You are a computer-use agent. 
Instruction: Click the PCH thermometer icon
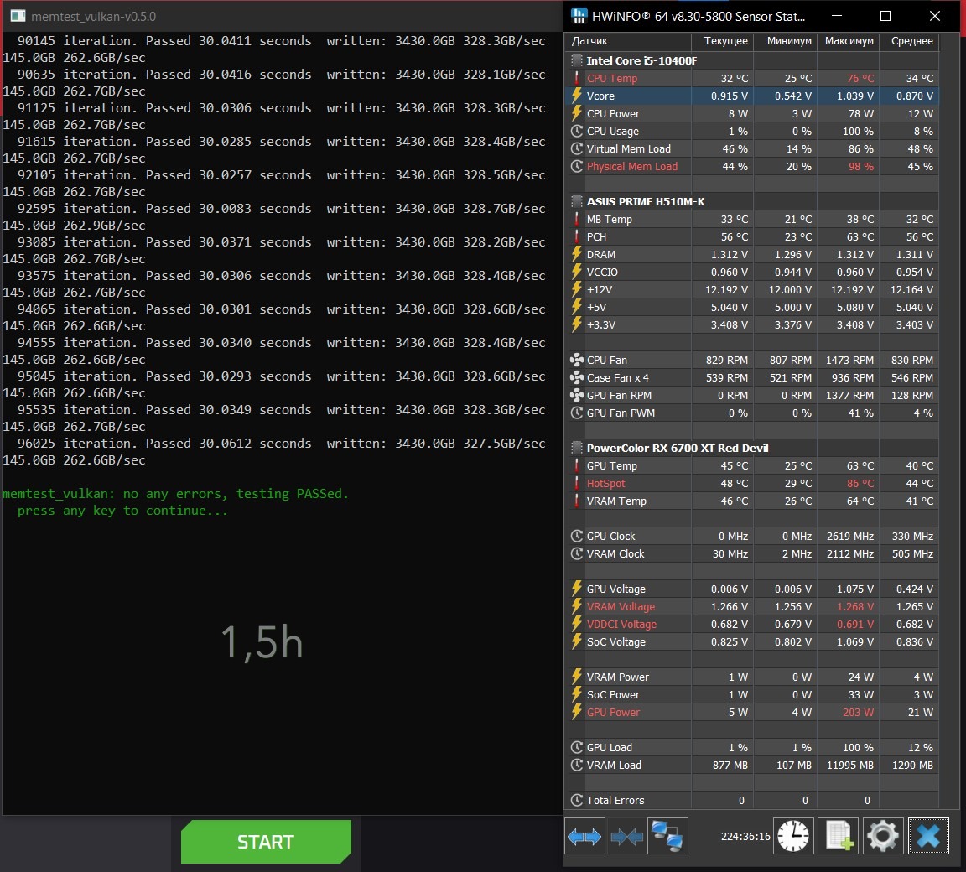pyautogui.click(x=577, y=236)
